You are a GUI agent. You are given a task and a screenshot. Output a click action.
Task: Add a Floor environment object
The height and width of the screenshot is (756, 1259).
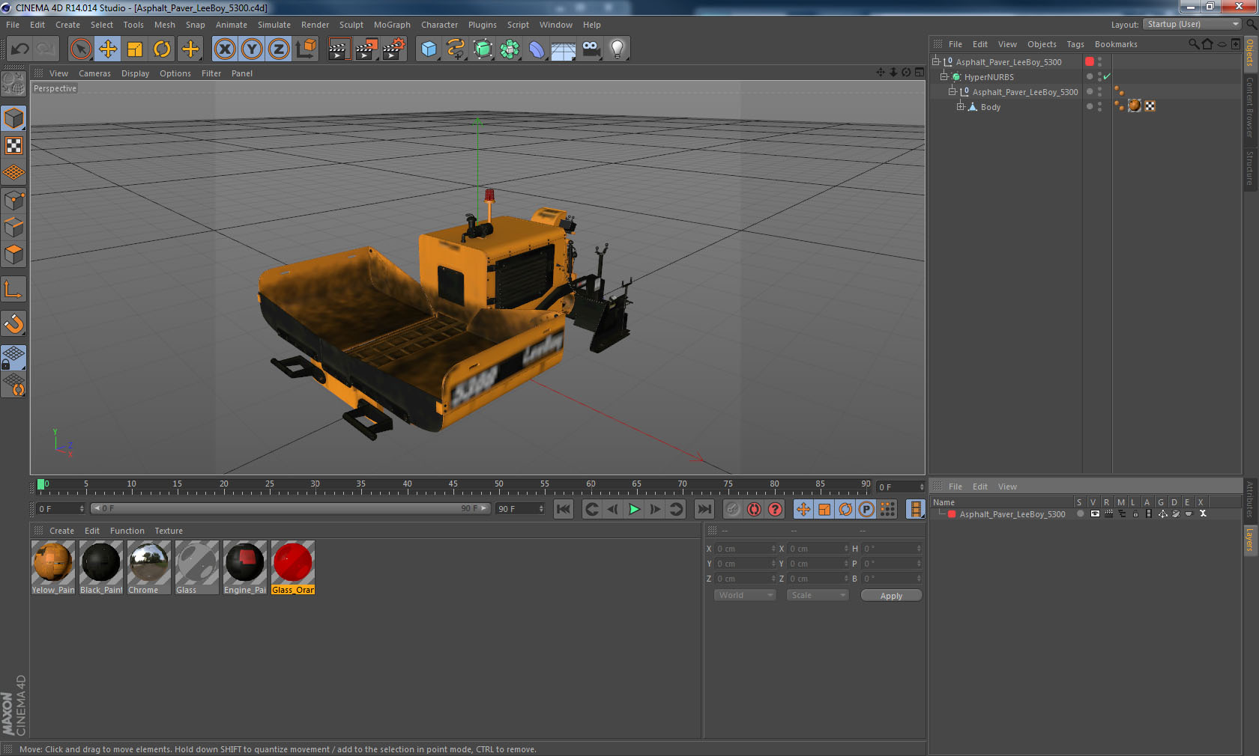[564, 49]
